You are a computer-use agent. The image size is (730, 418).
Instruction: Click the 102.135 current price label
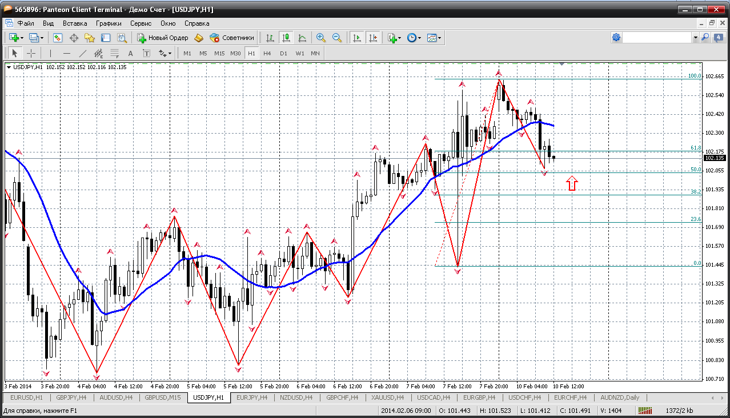point(715,158)
